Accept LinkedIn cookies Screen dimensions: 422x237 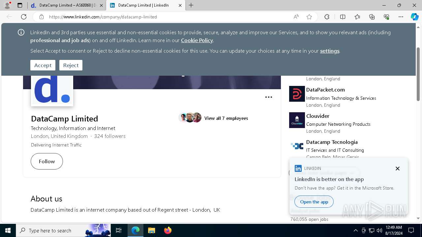click(43, 65)
